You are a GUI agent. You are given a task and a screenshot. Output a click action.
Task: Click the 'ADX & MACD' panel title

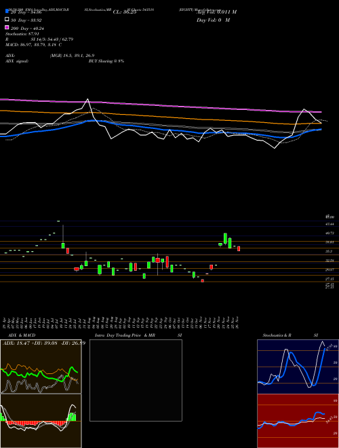coord(22,335)
